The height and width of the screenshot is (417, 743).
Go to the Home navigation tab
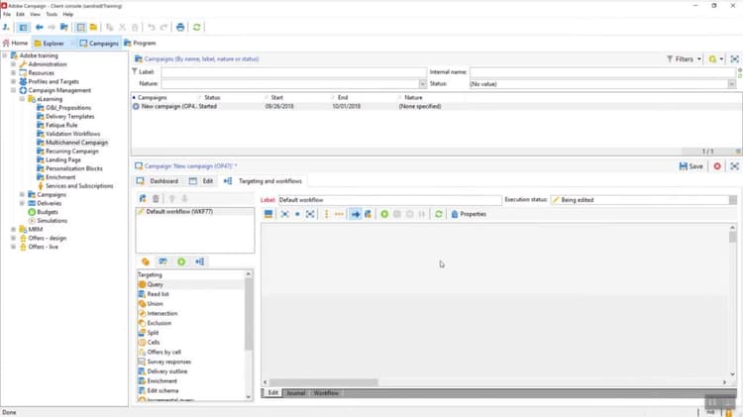(x=16, y=44)
